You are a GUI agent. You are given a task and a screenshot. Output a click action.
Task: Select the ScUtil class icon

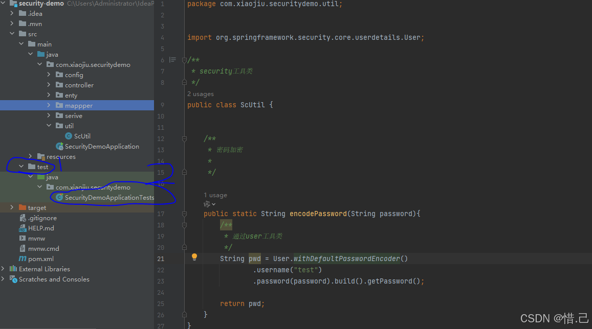pyautogui.click(x=69, y=136)
